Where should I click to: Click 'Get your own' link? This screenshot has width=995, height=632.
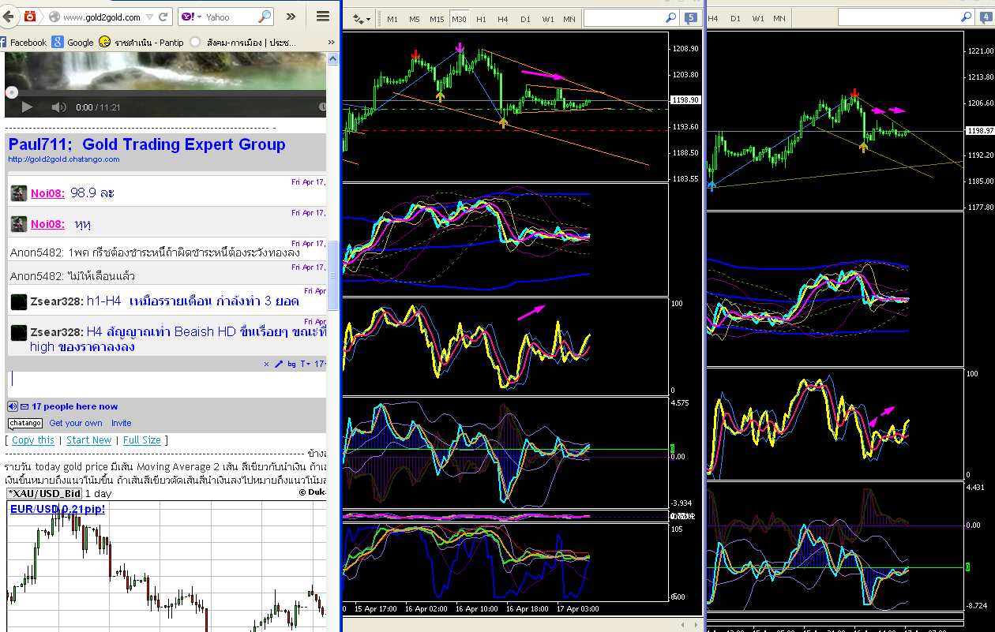pyautogui.click(x=76, y=424)
